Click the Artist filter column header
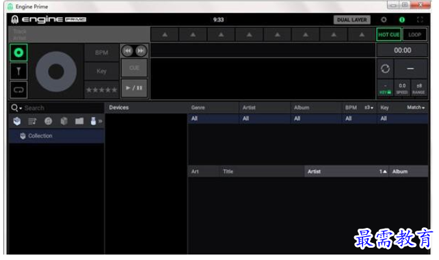This screenshot has width=439, height=260. [x=265, y=108]
